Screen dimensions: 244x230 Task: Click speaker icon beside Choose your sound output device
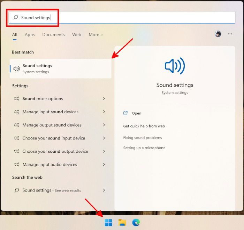click(x=16, y=151)
